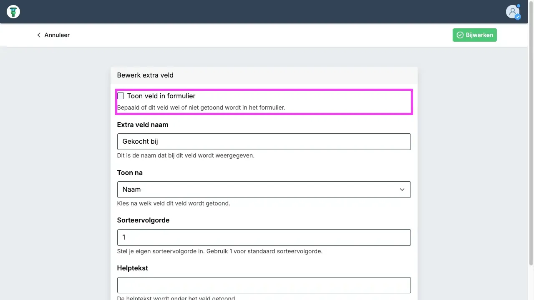Click the "Sorteervolgorde" field label

[143, 220]
